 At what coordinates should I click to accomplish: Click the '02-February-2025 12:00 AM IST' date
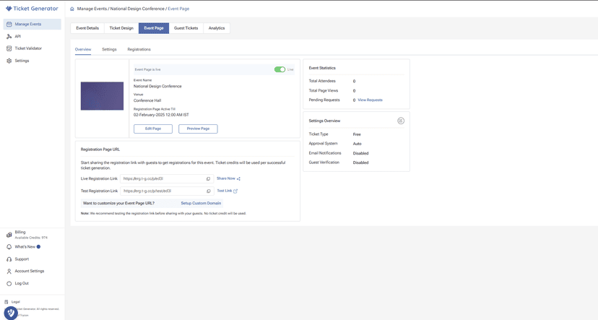coord(161,115)
